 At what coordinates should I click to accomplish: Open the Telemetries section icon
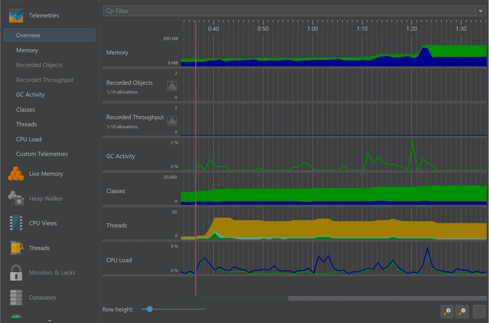click(16, 16)
